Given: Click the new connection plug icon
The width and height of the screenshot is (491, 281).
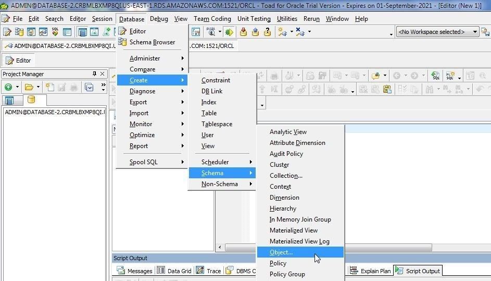Looking at the screenshot, I should click(282, 32).
